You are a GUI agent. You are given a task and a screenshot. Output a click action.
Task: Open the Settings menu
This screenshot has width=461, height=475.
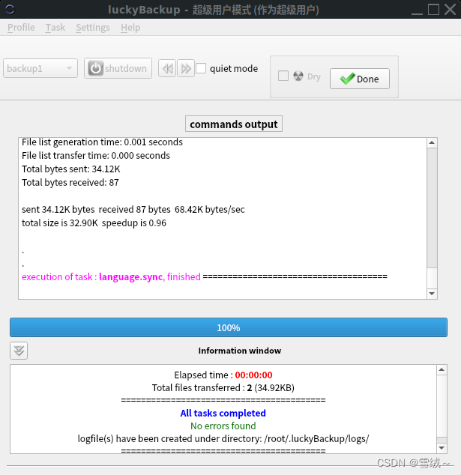pyautogui.click(x=93, y=28)
